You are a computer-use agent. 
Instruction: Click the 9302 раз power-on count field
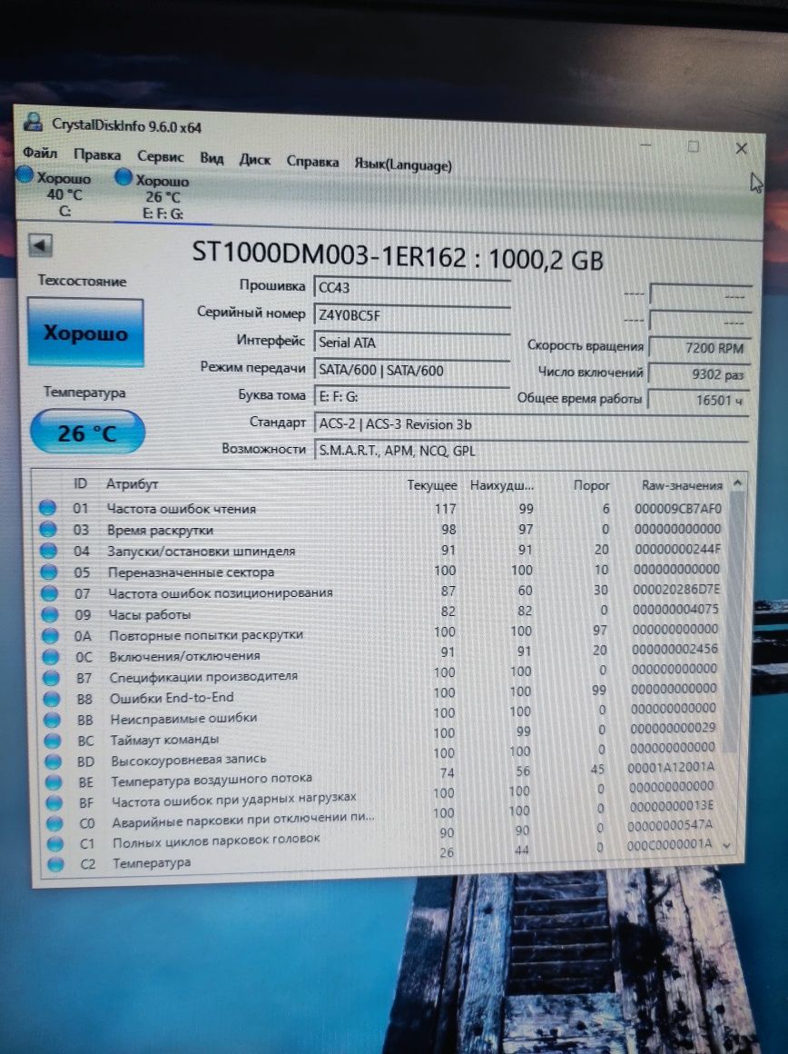[x=699, y=373]
